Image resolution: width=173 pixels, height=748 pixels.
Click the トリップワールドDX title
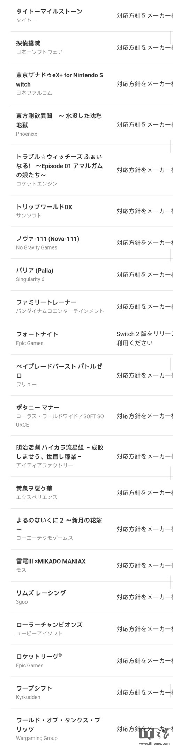(44, 207)
